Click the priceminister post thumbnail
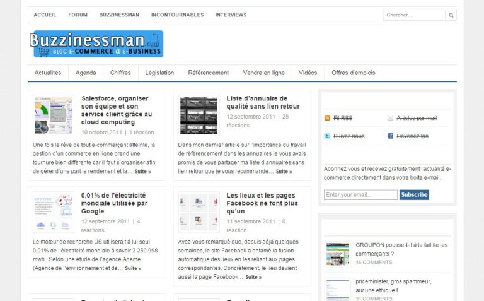 338,290
